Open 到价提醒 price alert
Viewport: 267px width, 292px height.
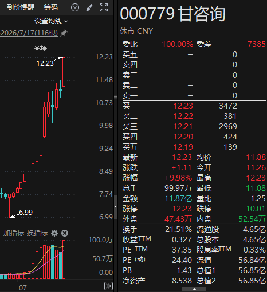(21, 7)
